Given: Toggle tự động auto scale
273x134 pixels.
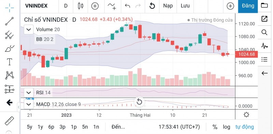Looking at the screenshot, I should point(244,127).
